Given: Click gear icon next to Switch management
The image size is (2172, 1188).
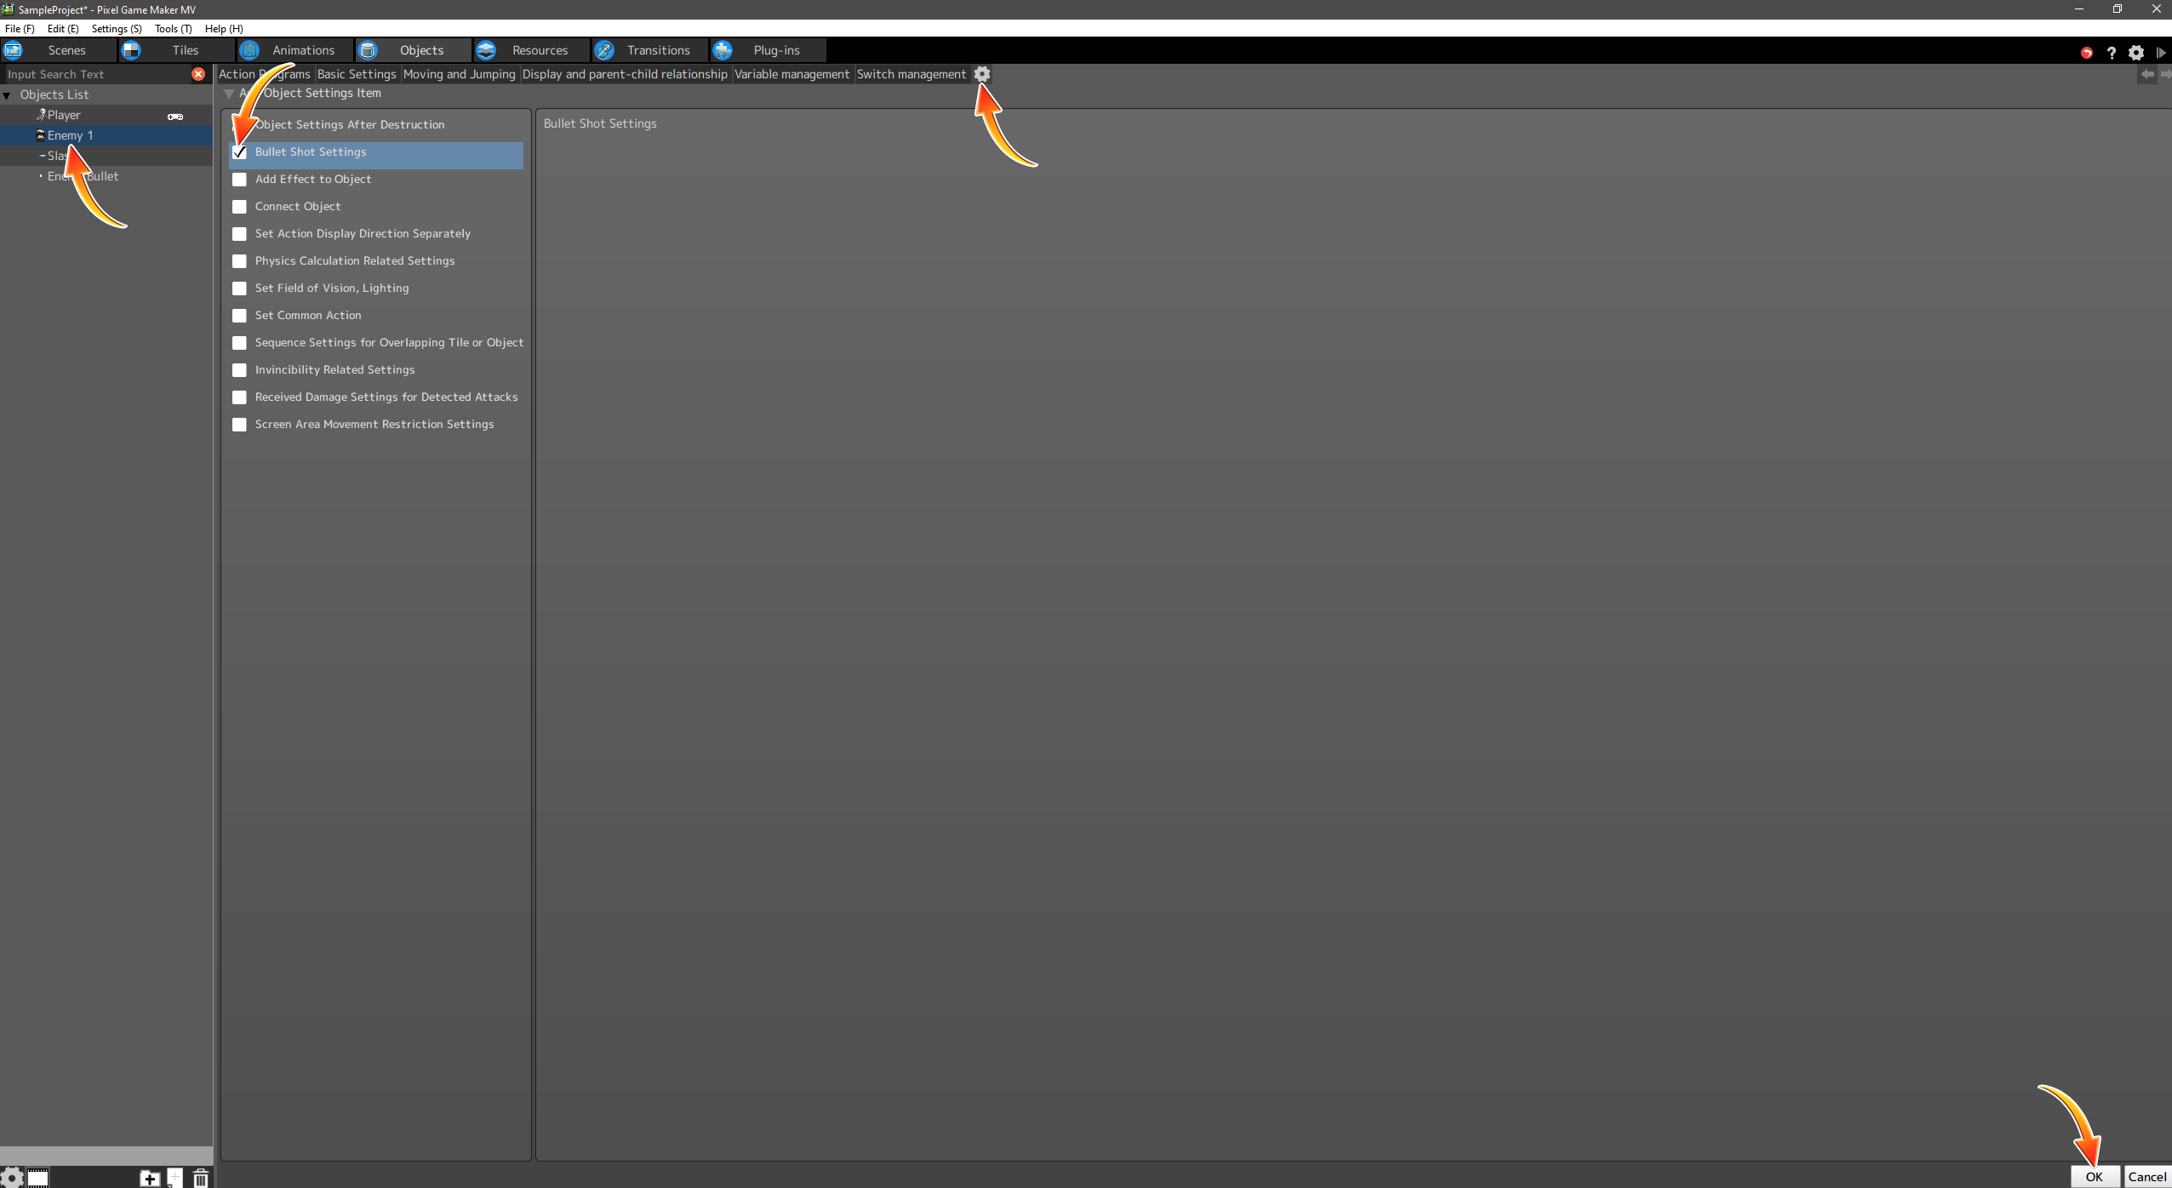Looking at the screenshot, I should (x=981, y=74).
